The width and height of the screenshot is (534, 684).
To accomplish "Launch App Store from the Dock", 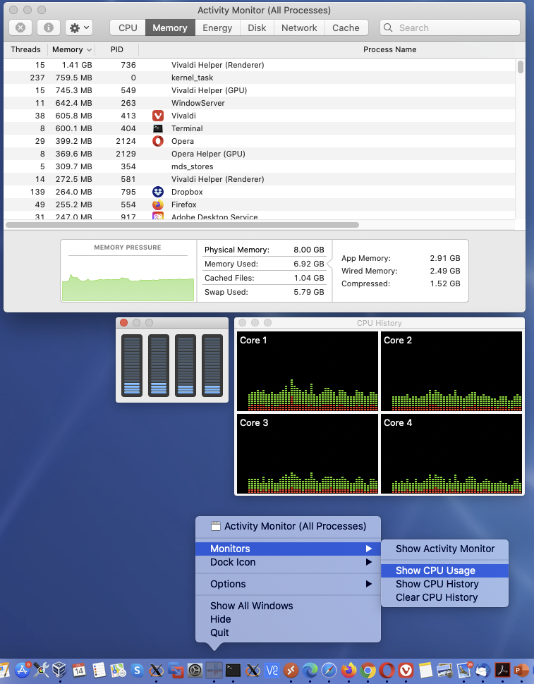I will tap(22, 670).
